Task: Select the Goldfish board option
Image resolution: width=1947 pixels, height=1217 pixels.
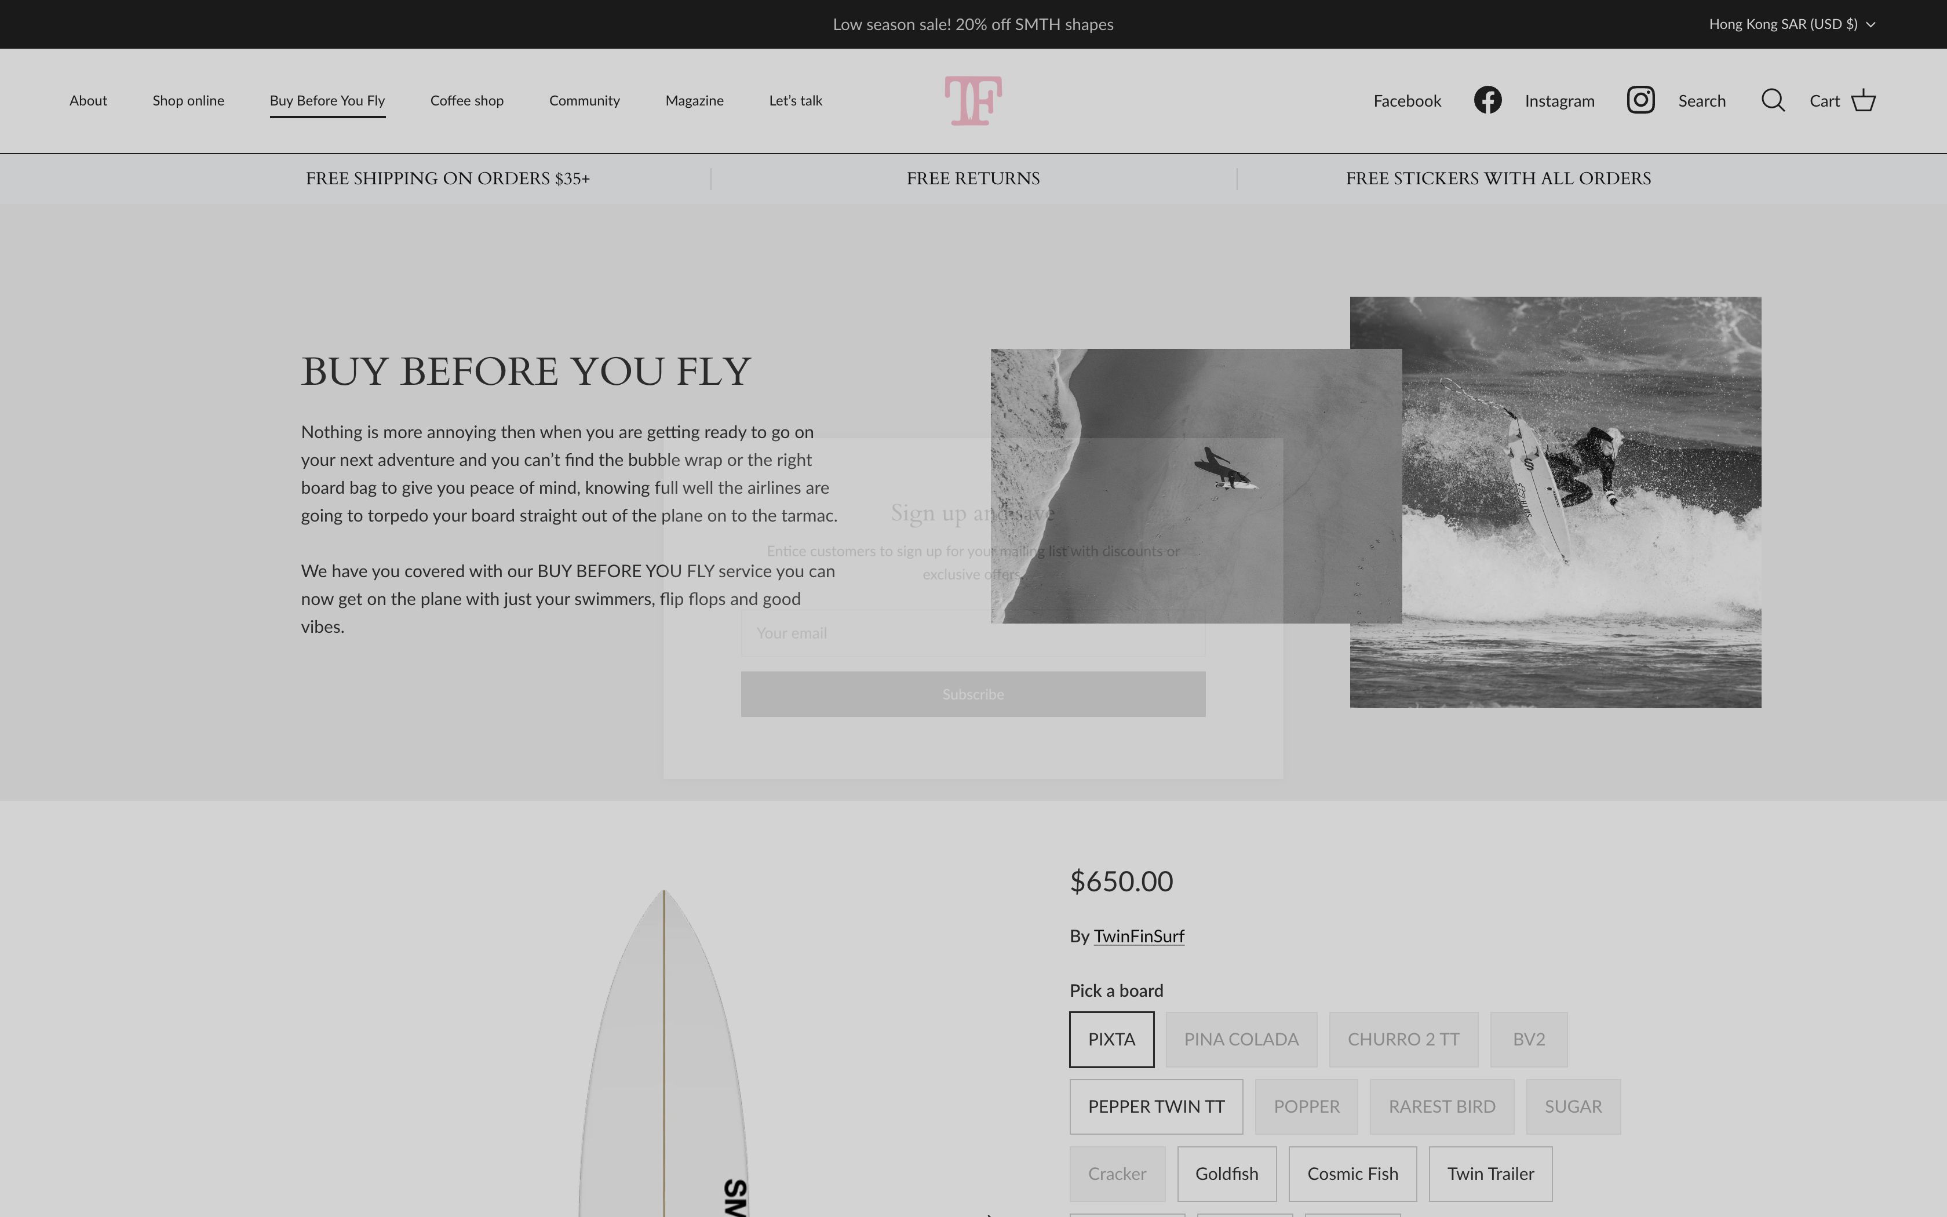Action: click(1227, 1173)
